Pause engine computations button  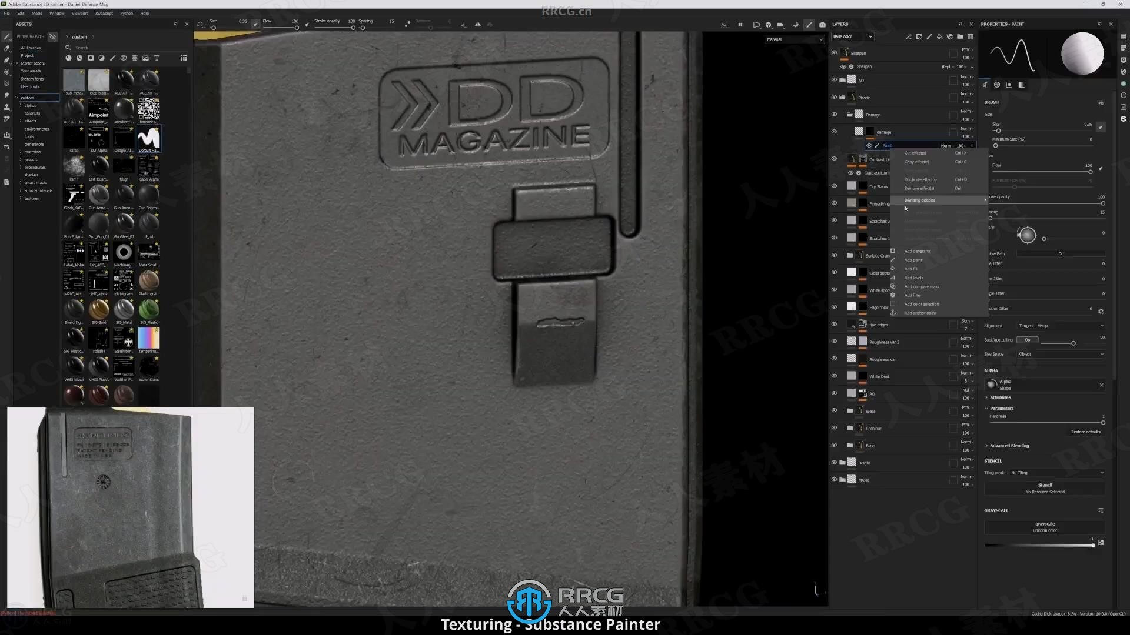740,25
